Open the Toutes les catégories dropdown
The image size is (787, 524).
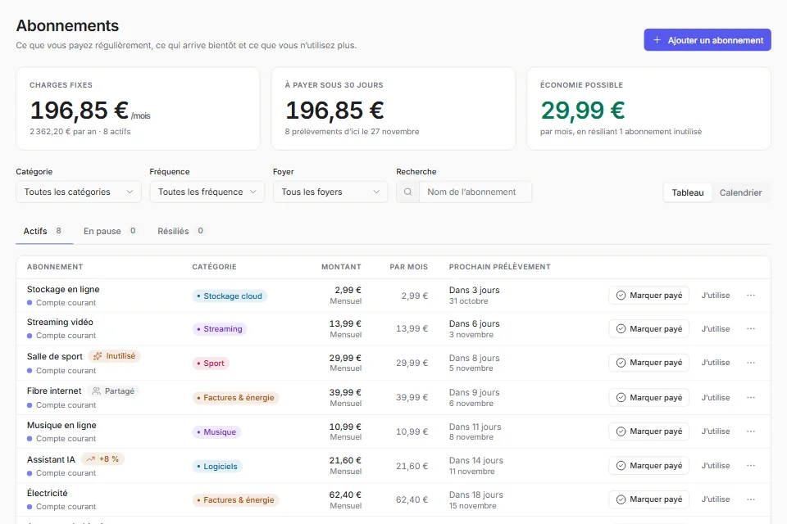[79, 192]
